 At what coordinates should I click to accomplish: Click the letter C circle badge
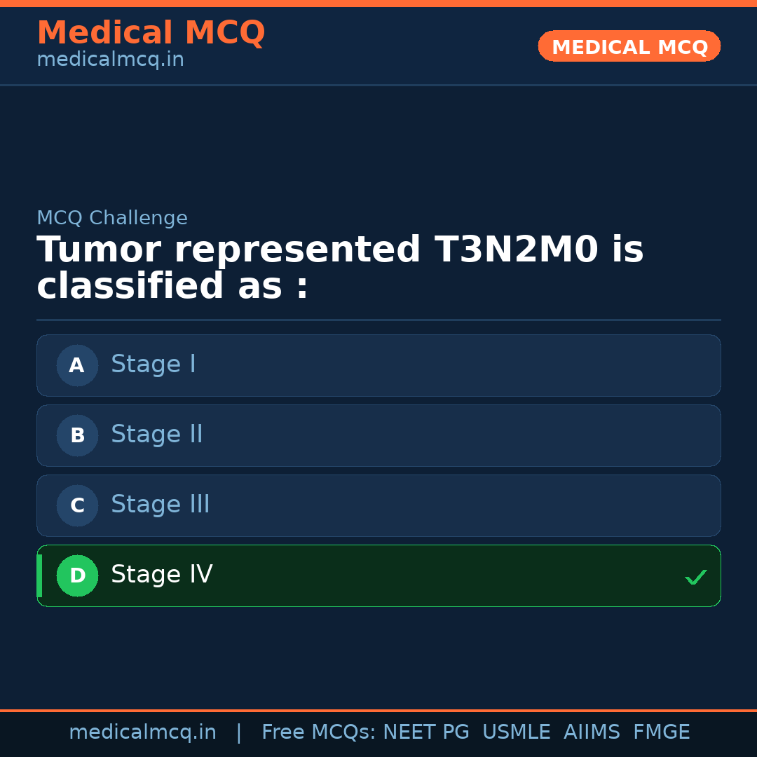tap(77, 505)
